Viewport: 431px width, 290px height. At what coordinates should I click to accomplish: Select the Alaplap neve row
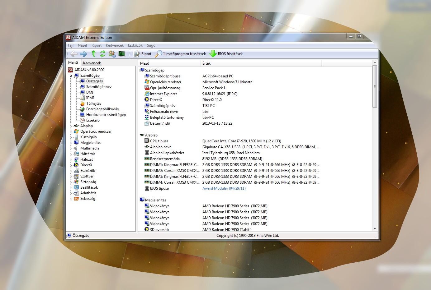coord(255,147)
